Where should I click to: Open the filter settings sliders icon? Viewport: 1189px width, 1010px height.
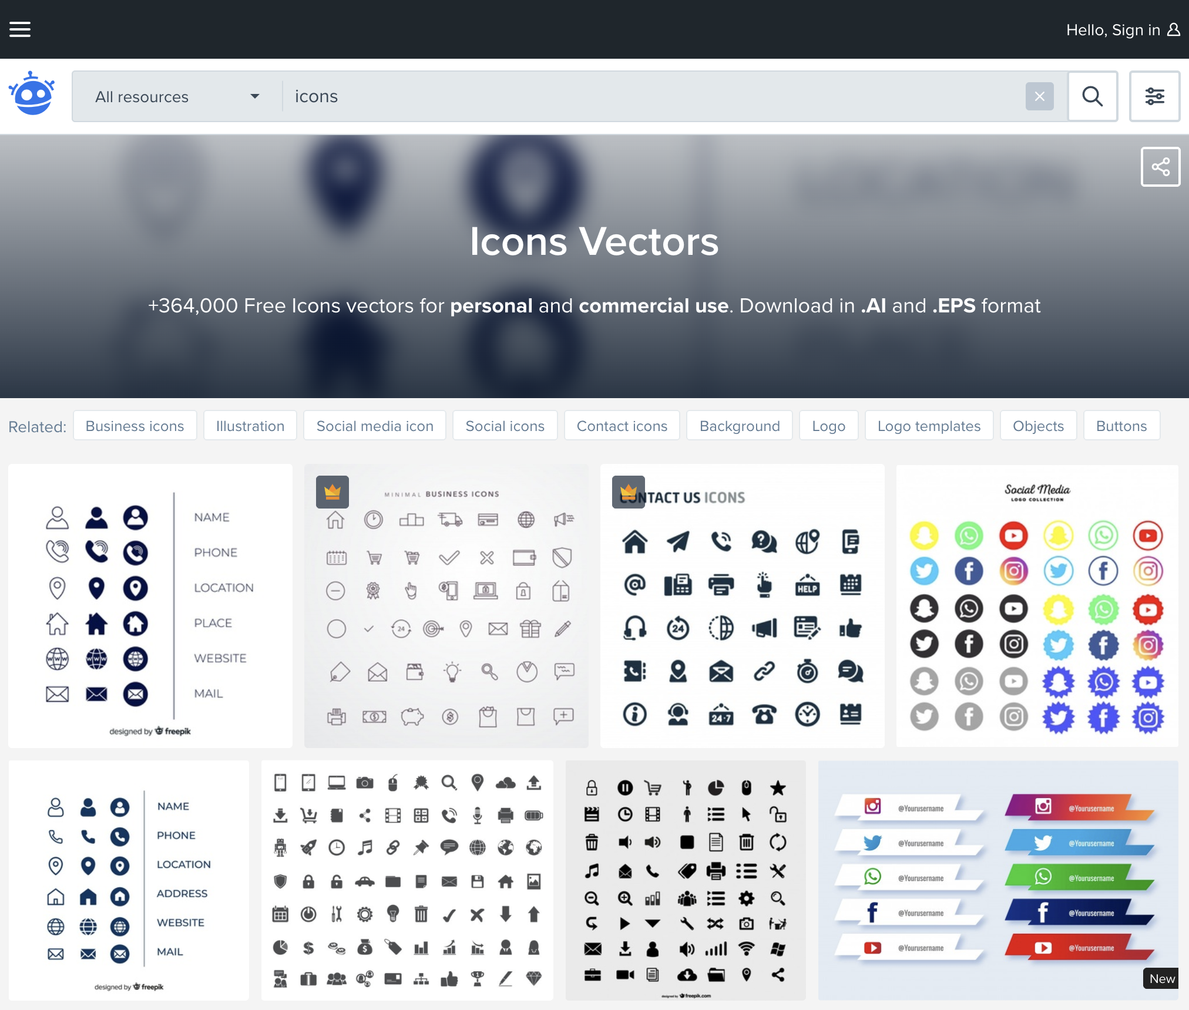click(x=1154, y=96)
